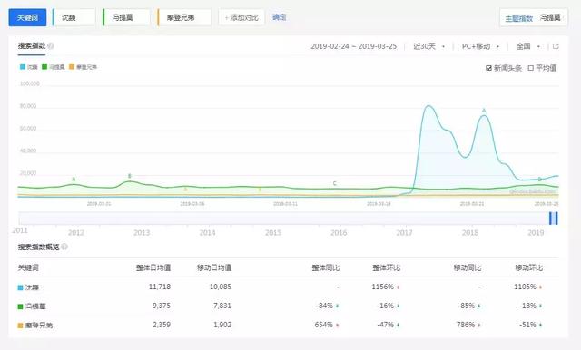
Task: Click news marker A on the blue peak
Action: click(x=484, y=111)
